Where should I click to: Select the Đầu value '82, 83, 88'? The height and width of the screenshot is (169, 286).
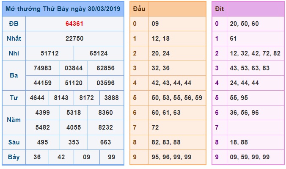click(x=166, y=142)
